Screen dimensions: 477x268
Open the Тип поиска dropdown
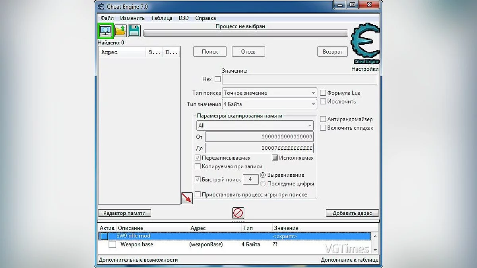[x=312, y=93]
